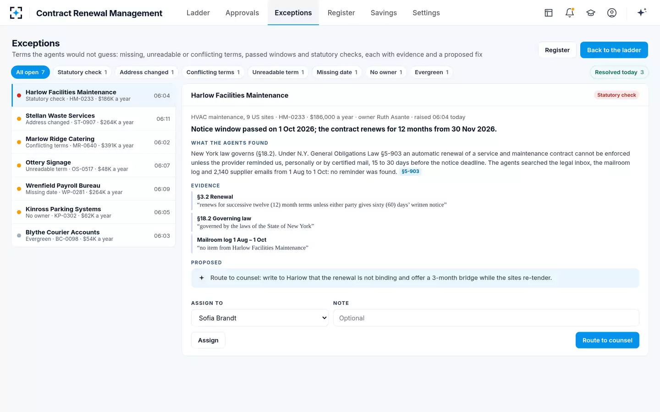This screenshot has height=412, width=660.
Task: Click the Assign button
Action: pyautogui.click(x=208, y=340)
